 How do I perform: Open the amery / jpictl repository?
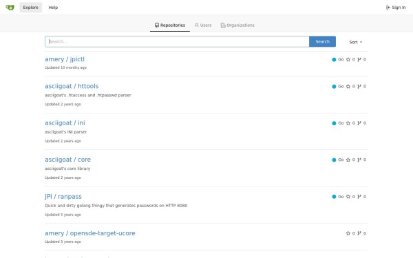point(65,59)
